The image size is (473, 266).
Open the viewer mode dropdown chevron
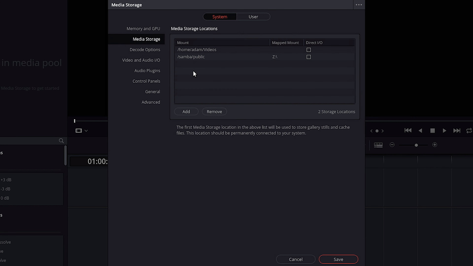(86, 131)
